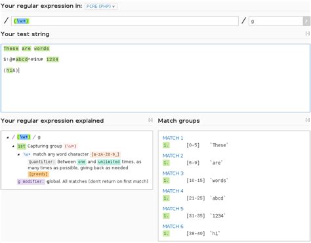
Task: Click the [greedy] label in explanation
Action: point(38,174)
